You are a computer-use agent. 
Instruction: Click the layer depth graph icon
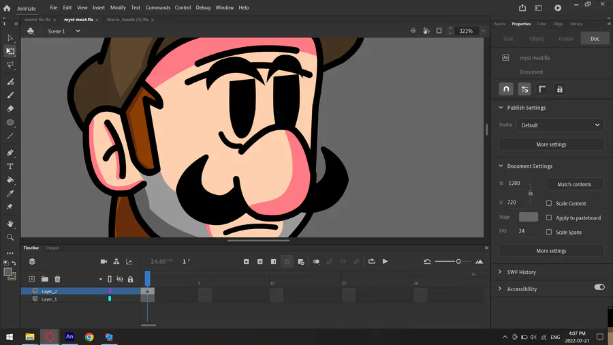point(129,261)
